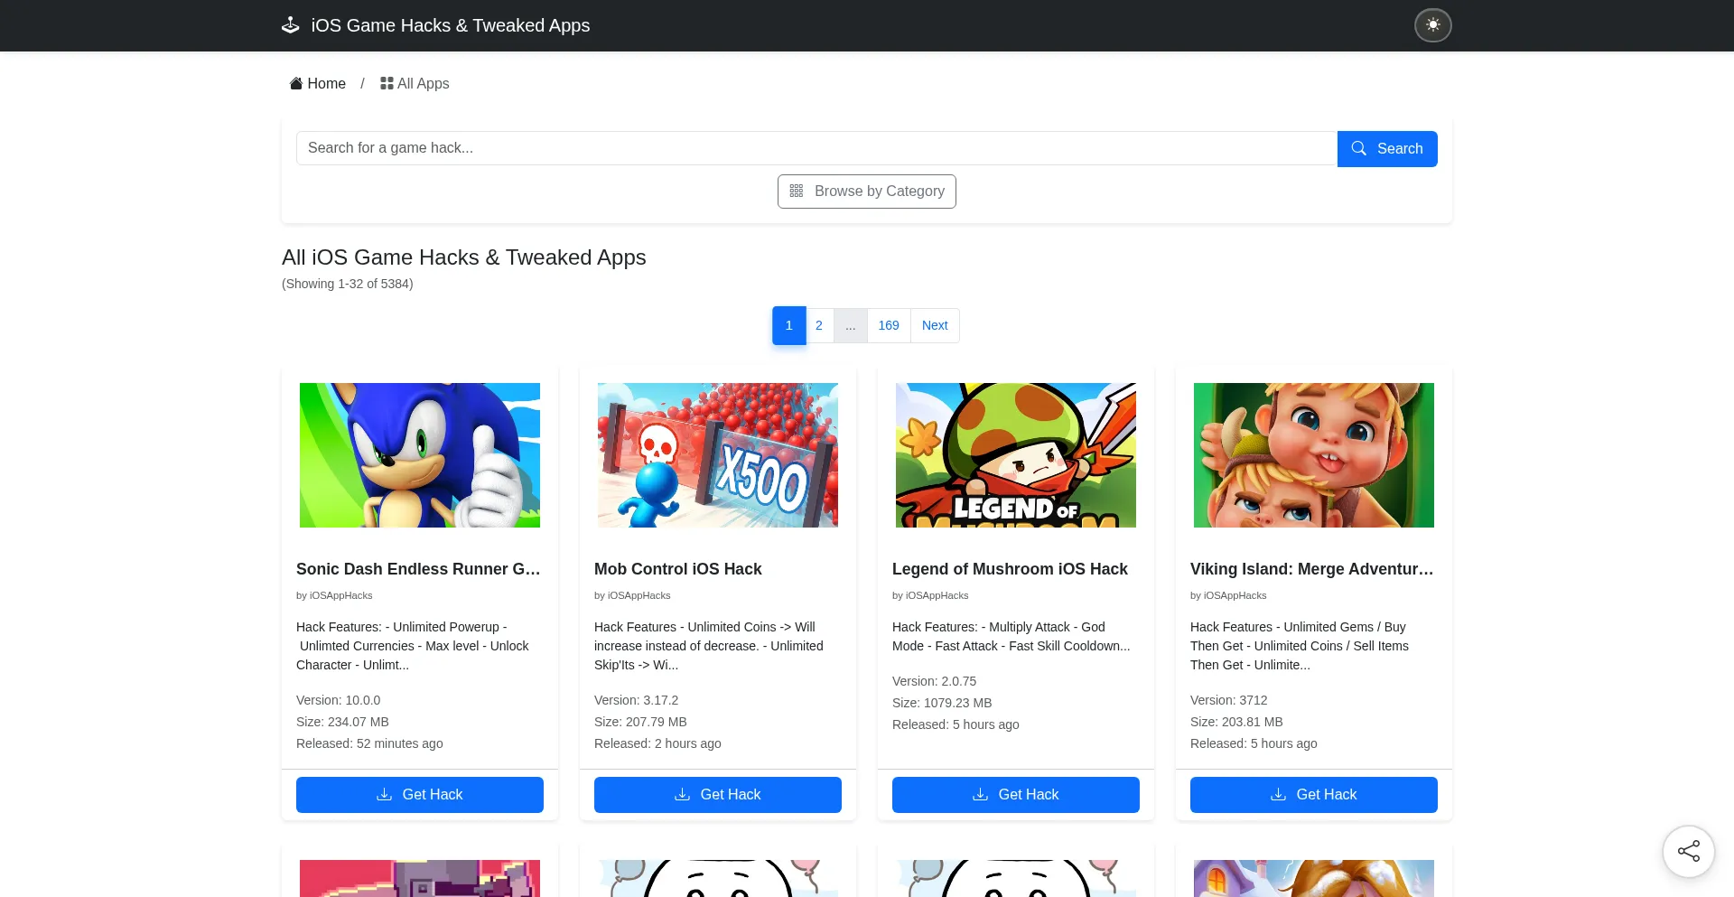Click Size: 1079.23 MB text
1734x897 pixels.
tap(942, 703)
